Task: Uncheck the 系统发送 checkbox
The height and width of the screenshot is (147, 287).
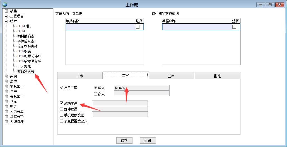Action: pyautogui.click(x=62, y=103)
